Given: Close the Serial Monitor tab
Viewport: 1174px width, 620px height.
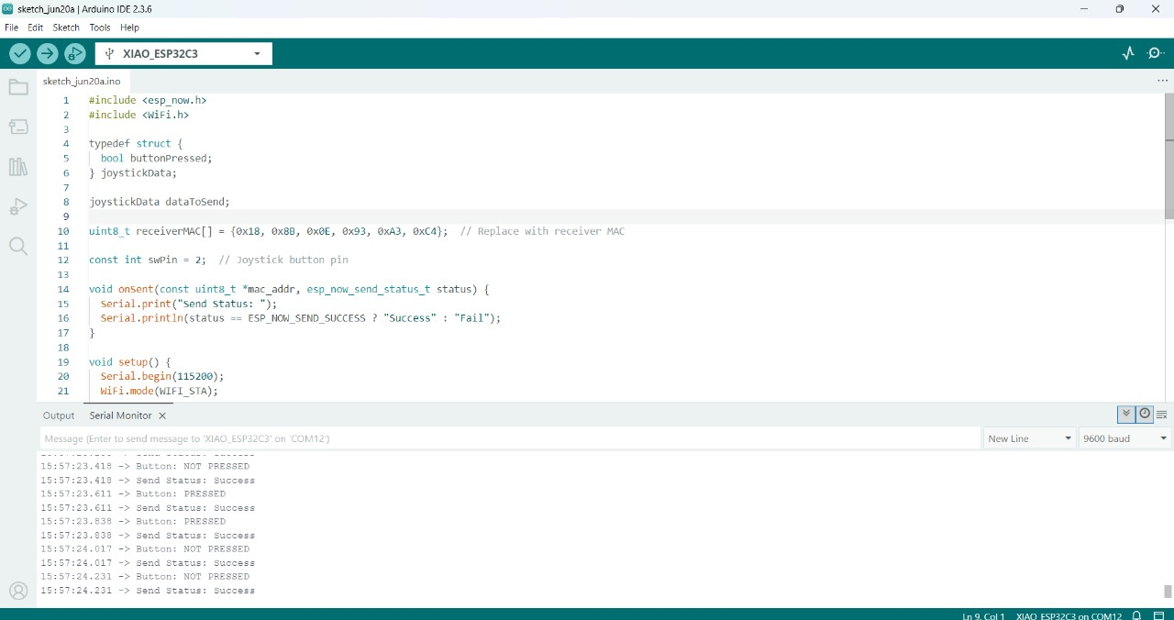Looking at the screenshot, I should click(162, 415).
